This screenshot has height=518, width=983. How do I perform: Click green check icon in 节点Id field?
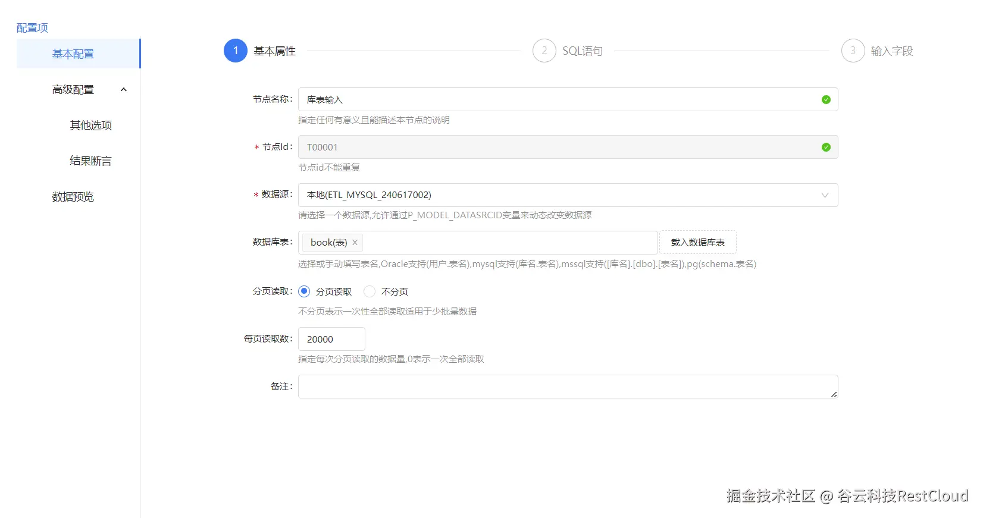click(826, 147)
